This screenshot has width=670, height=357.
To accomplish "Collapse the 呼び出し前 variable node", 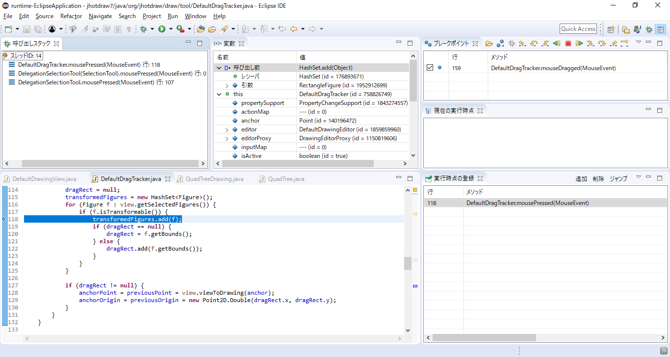I will click(x=219, y=68).
